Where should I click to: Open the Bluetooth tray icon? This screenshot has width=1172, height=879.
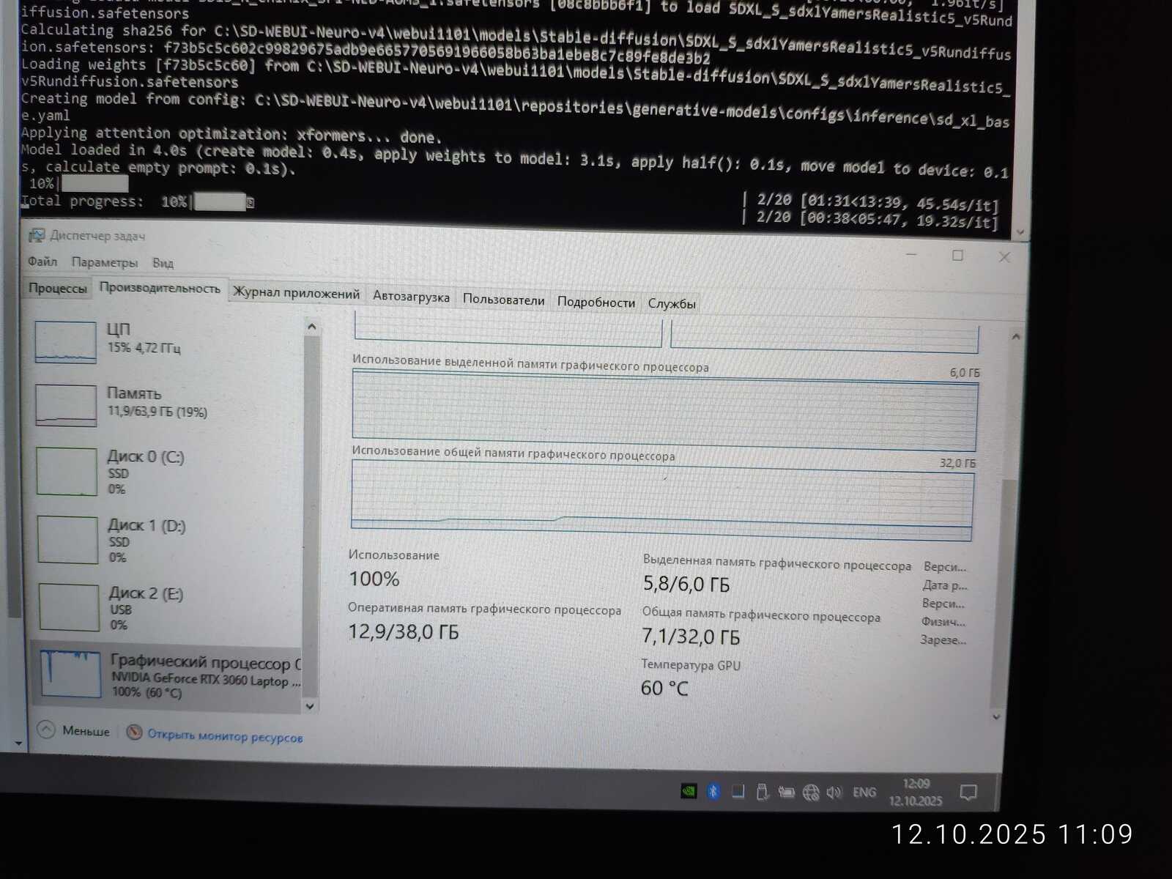point(713,791)
